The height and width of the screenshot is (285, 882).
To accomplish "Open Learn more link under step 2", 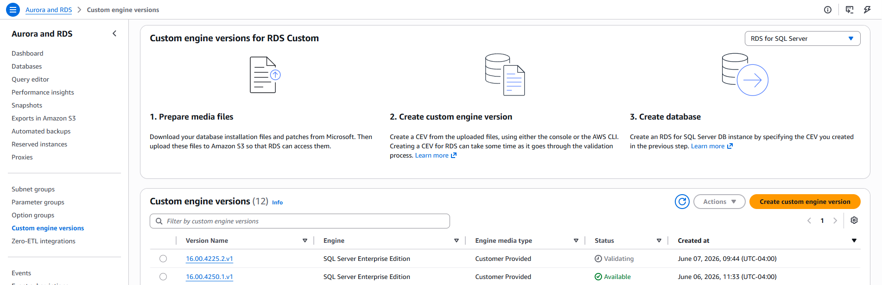I will coord(436,155).
